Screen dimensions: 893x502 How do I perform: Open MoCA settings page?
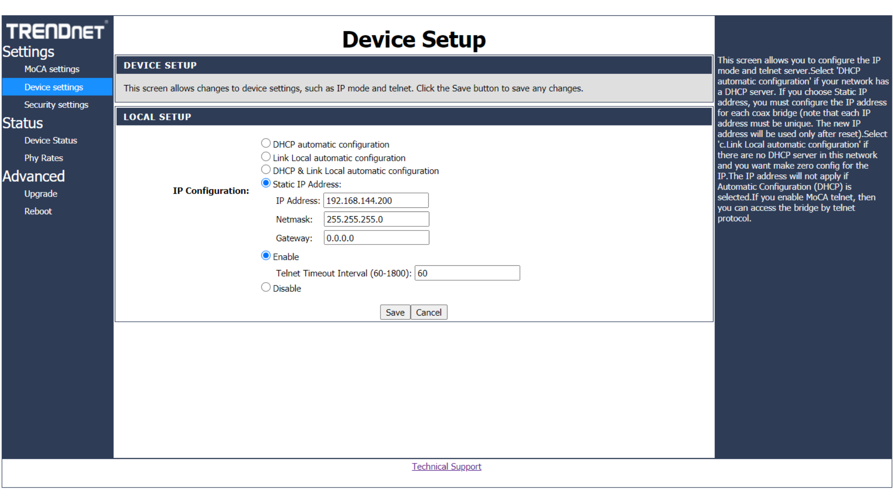tap(52, 69)
